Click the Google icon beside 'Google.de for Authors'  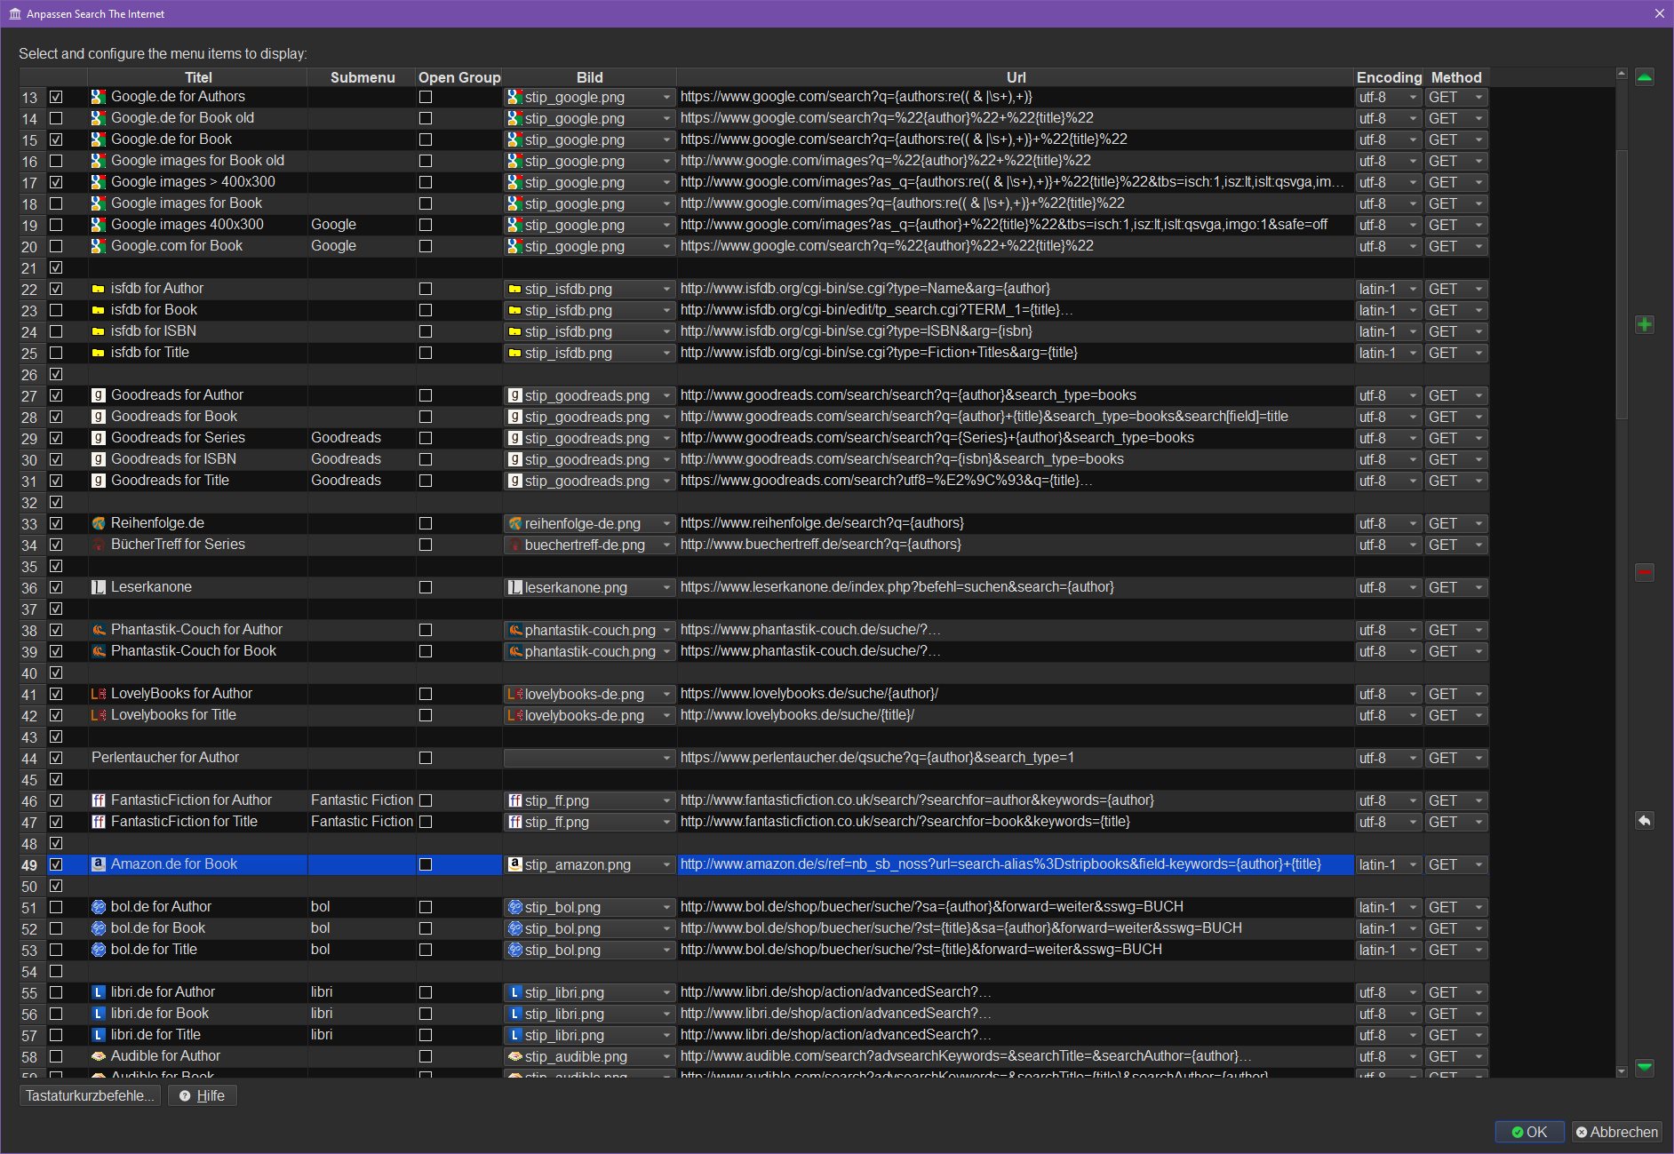pyautogui.click(x=99, y=97)
